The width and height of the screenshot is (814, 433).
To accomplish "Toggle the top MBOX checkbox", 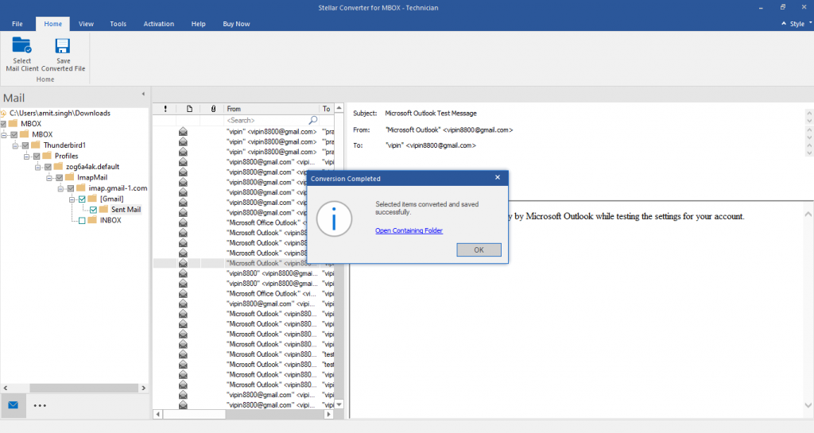I will [3, 124].
